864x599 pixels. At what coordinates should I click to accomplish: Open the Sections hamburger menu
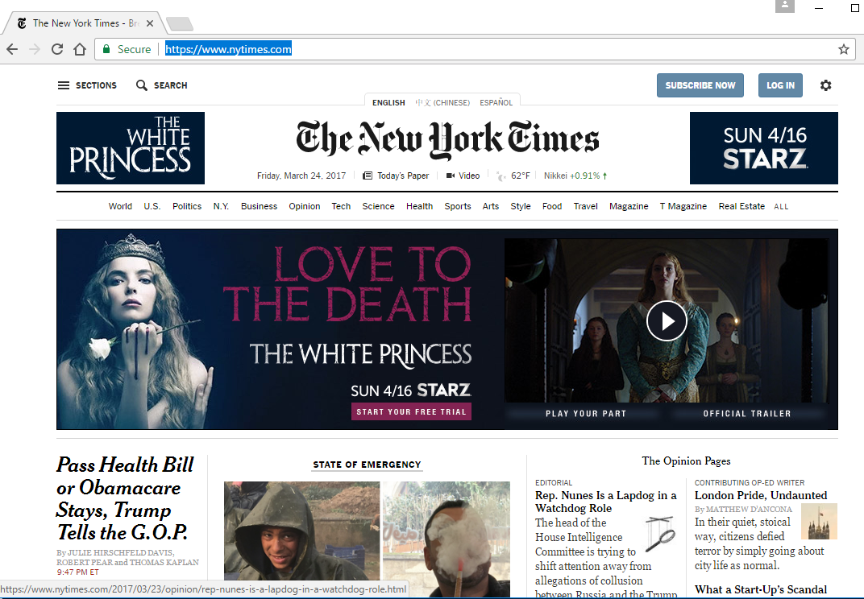tap(64, 85)
